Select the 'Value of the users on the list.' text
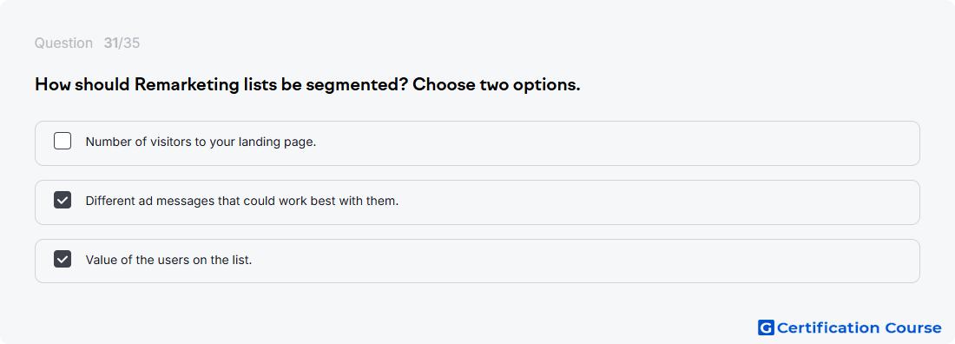Screen dimensions: 955x344 click(168, 260)
